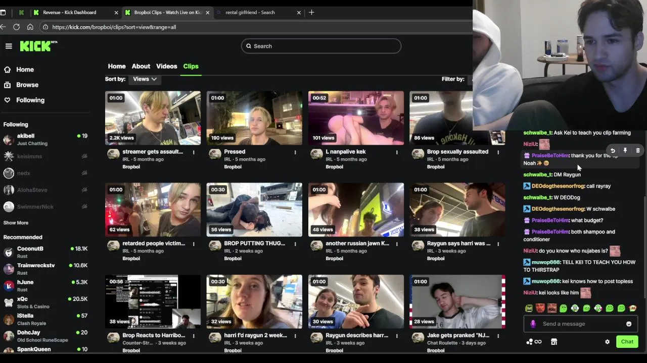Viewport: 647px width, 363px height.
Task: Click the Kick logo
Action: pos(38,46)
